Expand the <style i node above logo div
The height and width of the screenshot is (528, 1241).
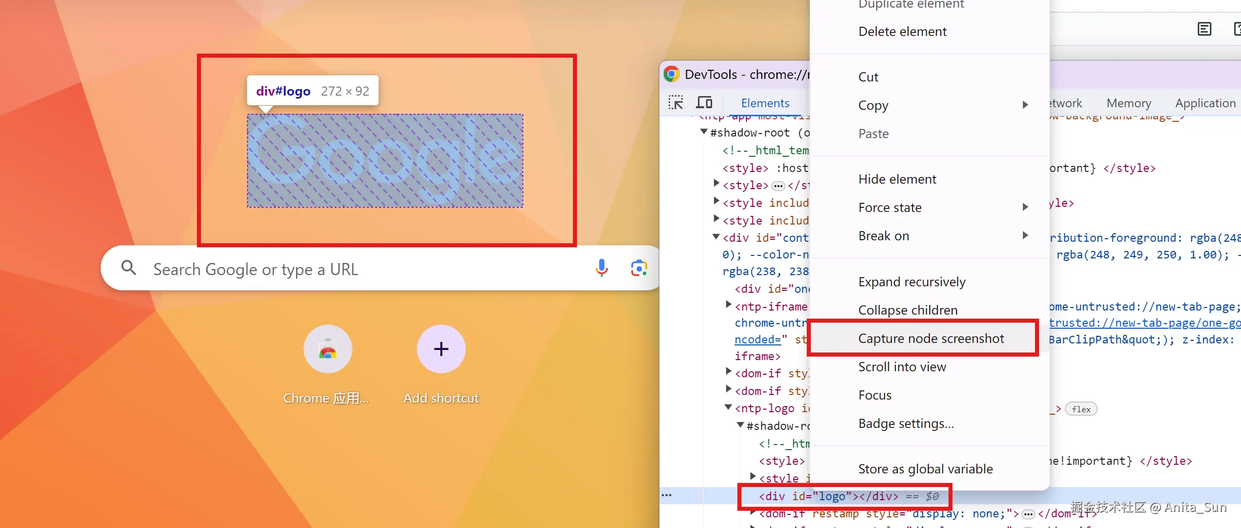click(753, 476)
